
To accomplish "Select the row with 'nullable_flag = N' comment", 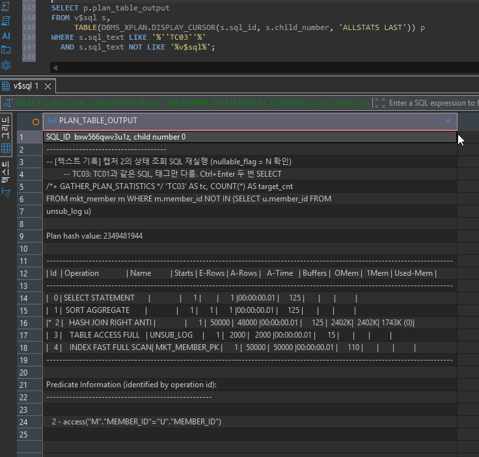I will [250, 162].
